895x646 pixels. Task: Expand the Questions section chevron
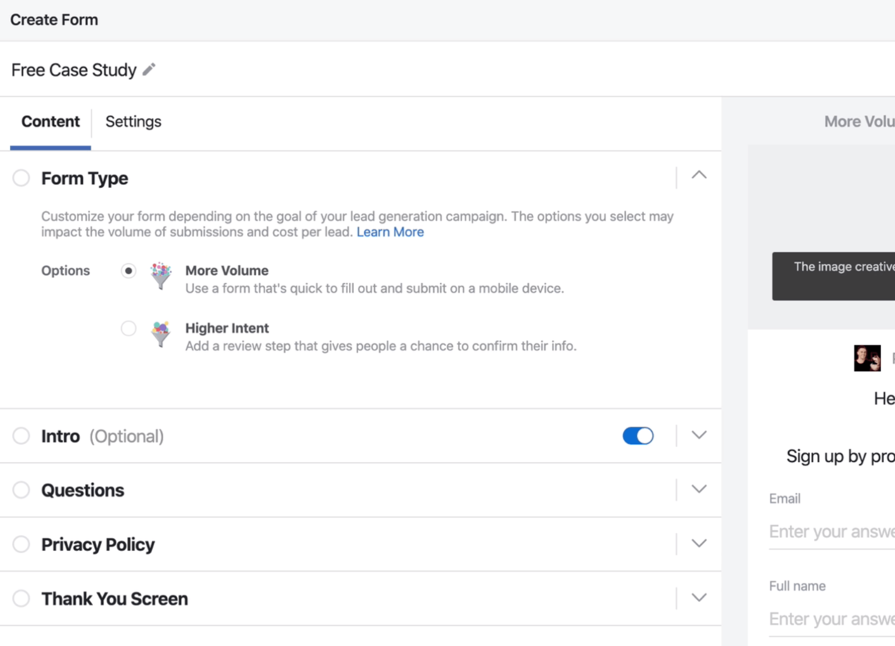[699, 490]
